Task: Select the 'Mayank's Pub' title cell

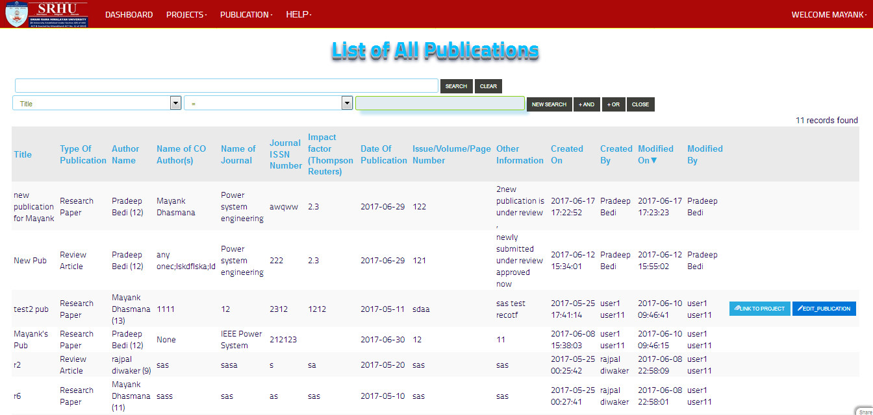Action: [x=31, y=340]
